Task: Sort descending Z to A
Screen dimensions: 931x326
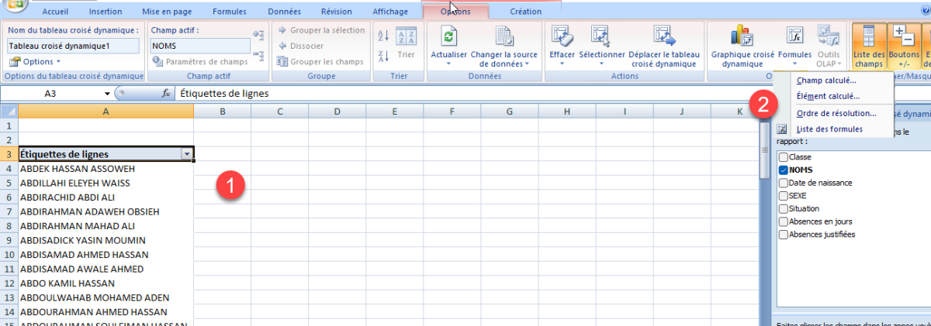Action: pyautogui.click(x=382, y=56)
